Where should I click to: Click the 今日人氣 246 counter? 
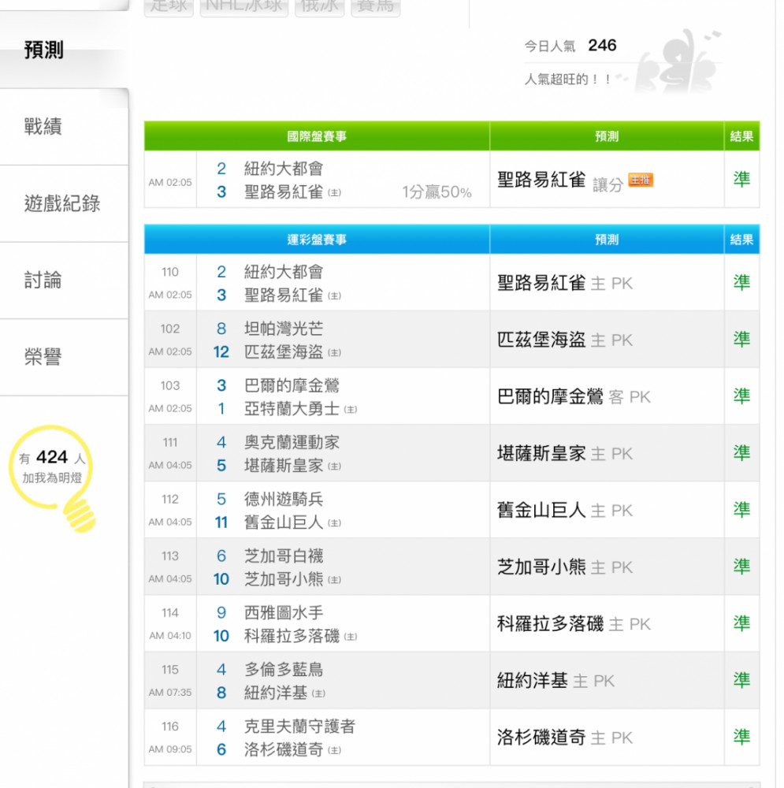(x=570, y=46)
